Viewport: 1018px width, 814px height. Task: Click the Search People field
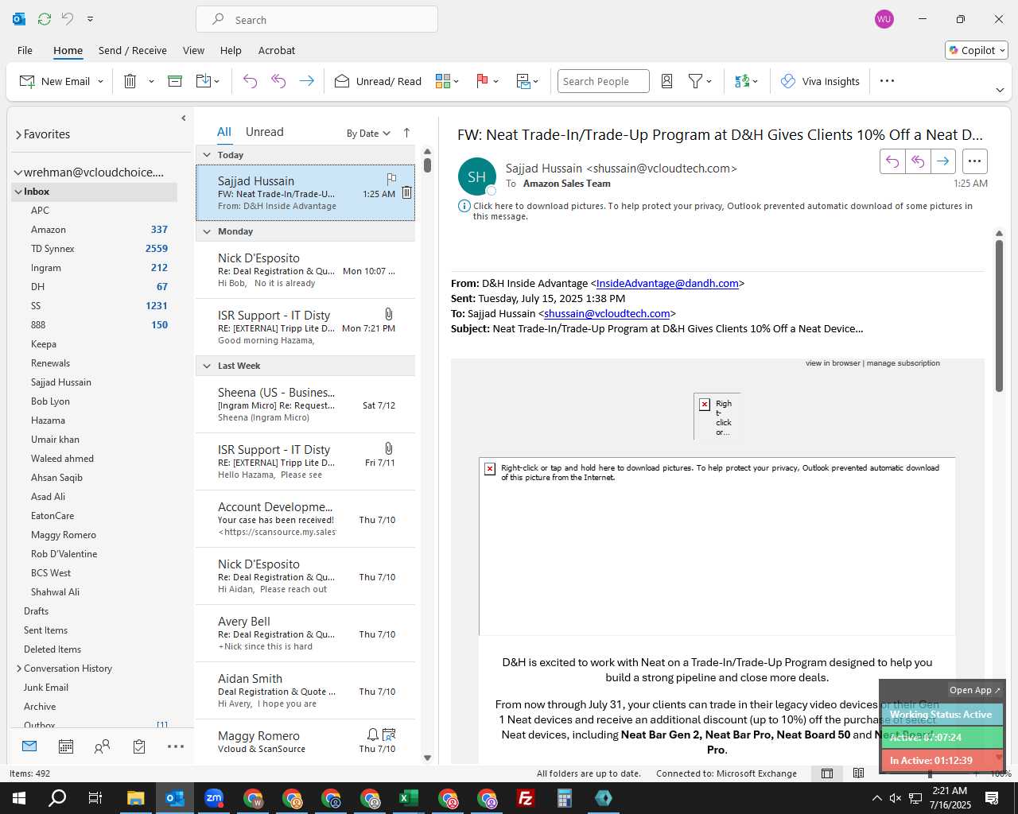tap(604, 81)
